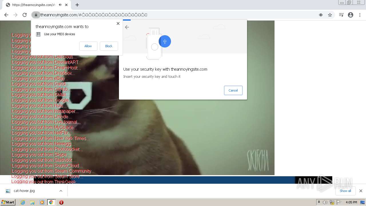
Task: Click 'Logging you out from NetFlix...' text
Action: (x=42, y=133)
